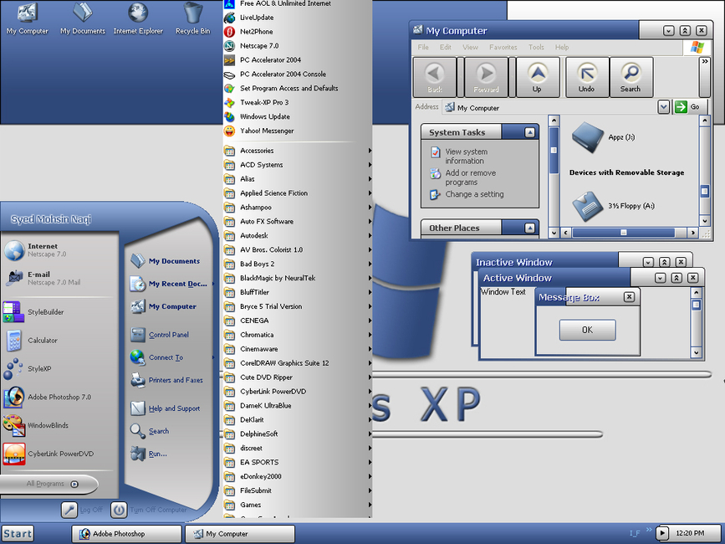This screenshot has height=544, width=725.
Task: Click the Start button
Action: [18, 534]
